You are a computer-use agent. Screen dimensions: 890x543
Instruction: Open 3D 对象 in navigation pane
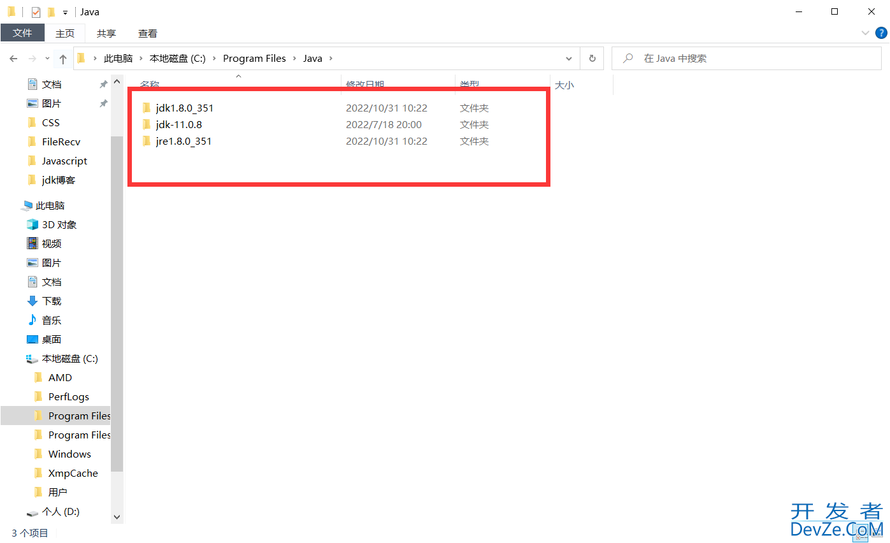(x=59, y=224)
